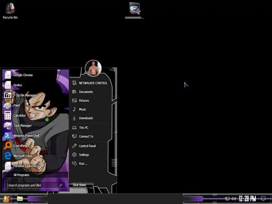Select the Recycle Bin desktop icon

(10, 11)
